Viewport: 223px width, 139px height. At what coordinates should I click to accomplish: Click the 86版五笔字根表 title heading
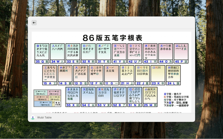(x=112, y=38)
